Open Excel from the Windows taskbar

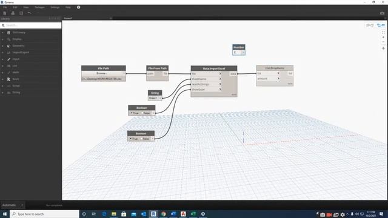[193, 214]
